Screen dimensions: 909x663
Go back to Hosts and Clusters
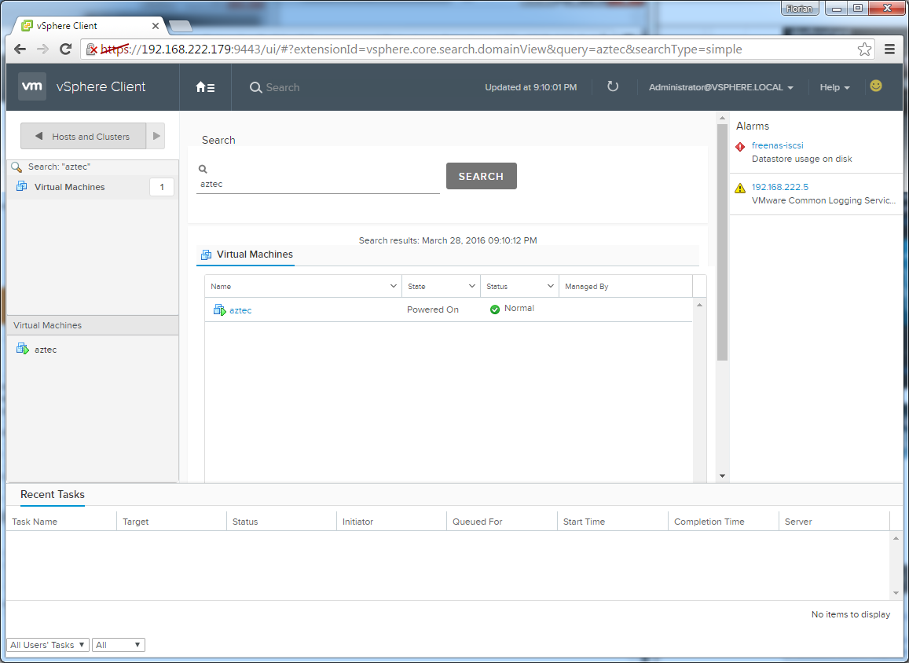[x=83, y=136]
